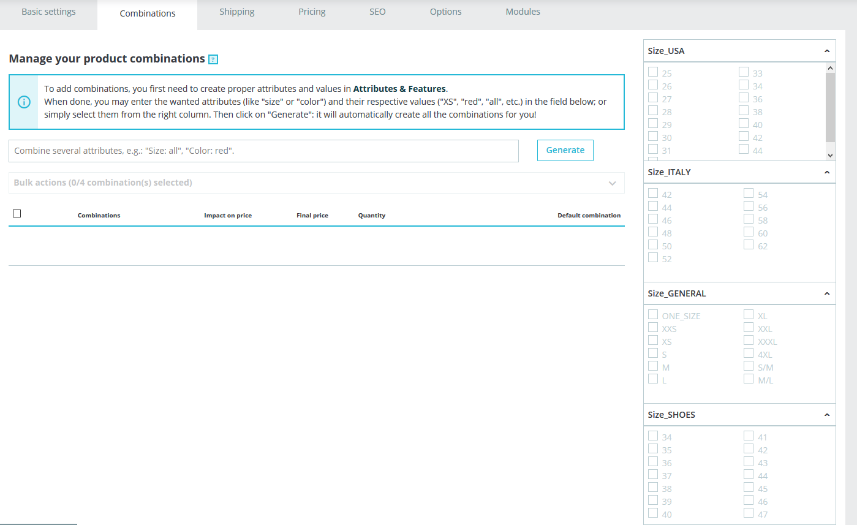Click the info circle icon in the notice box

pos(24,102)
